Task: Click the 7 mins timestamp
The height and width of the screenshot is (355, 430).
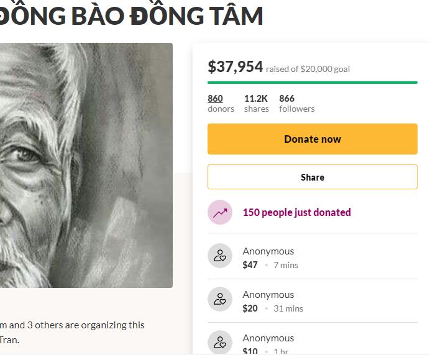Action: coord(286,265)
